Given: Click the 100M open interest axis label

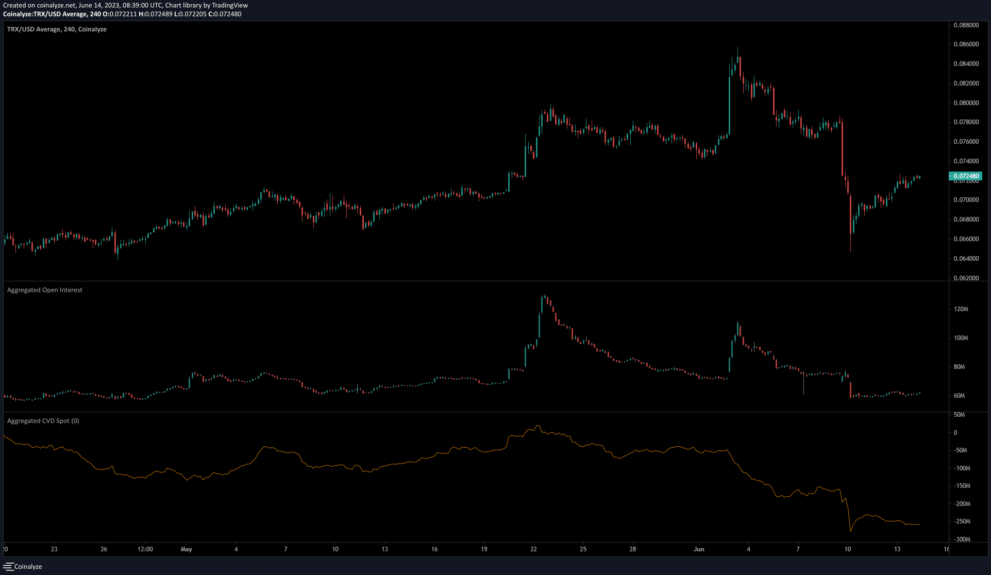Looking at the screenshot, I should pos(961,339).
